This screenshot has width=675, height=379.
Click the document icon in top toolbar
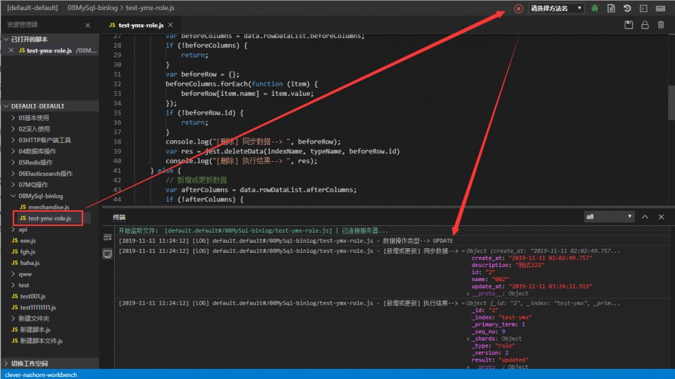click(611, 8)
